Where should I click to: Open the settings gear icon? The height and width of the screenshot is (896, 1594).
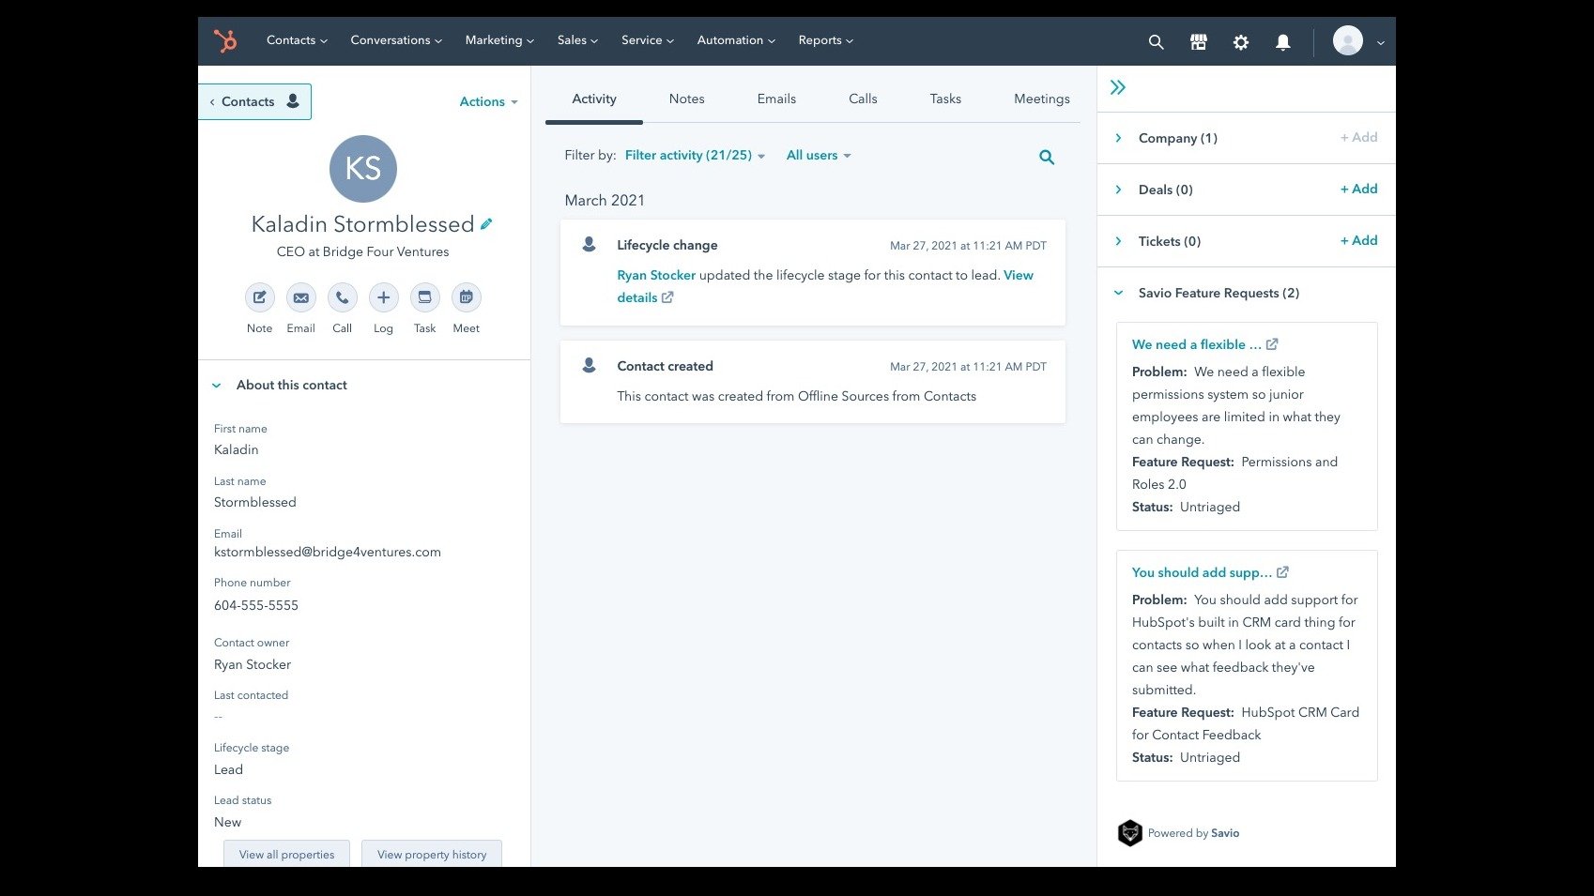pyautogui.click(x=1240, y=41)
